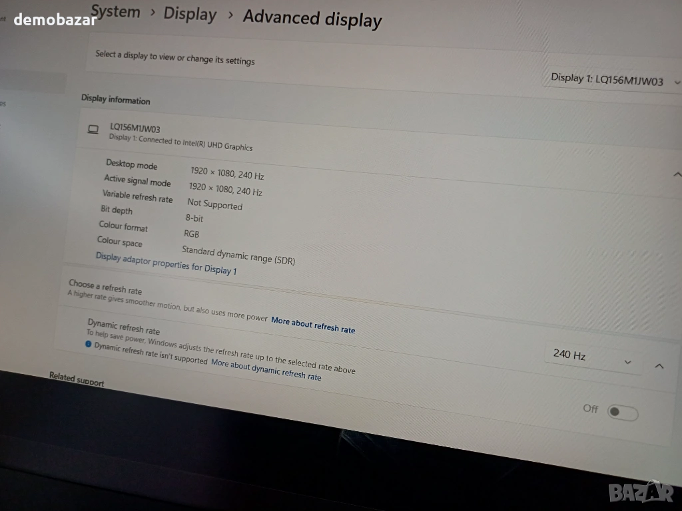Select 'Standard dynamic range (SDR)' value

tap(238, 255)
